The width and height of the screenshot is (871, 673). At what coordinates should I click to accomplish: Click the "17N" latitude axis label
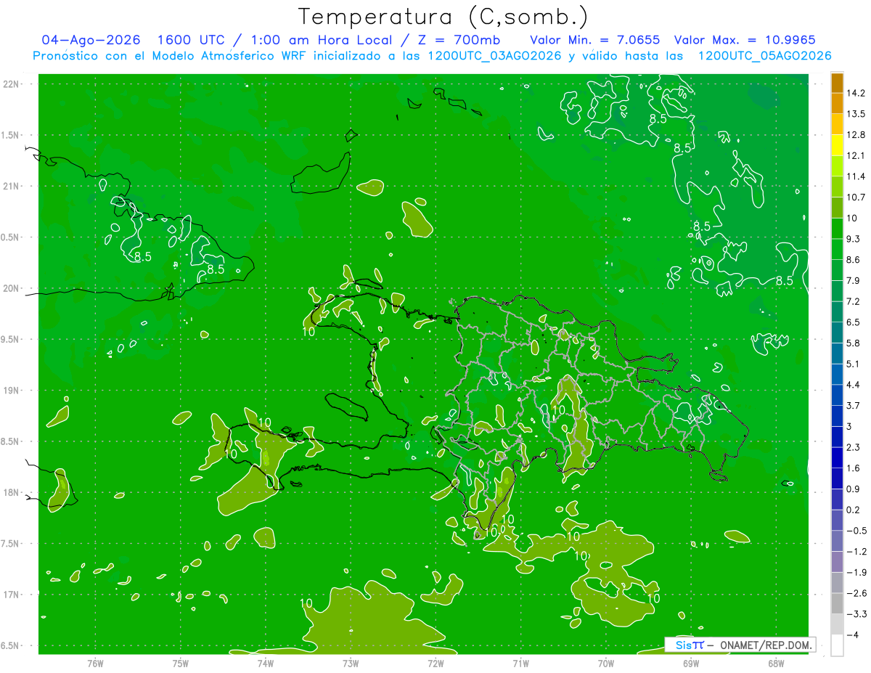[x=12, y=595]
